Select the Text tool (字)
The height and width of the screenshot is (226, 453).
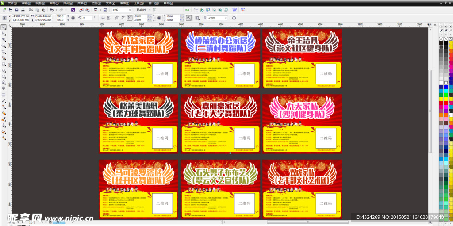pos(4,88)
